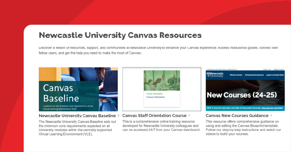Screen dimensions: 291x152
Task: Click the chevron after Canvas Staff Orientation Course
Action: pyautogui.click(x=189, y=115)
